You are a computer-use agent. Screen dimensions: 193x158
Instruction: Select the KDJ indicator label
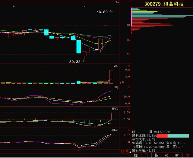coord(116,87)
